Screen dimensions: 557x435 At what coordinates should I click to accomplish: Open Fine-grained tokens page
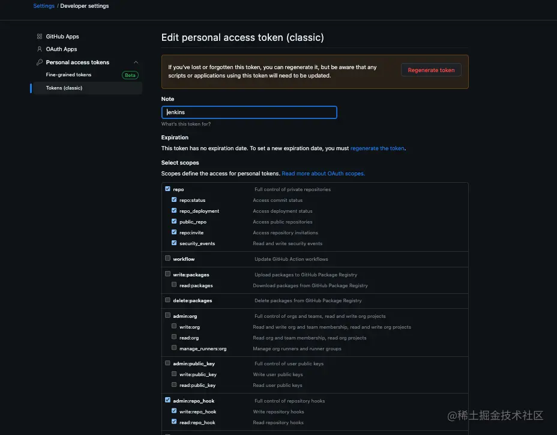point(68,75)
